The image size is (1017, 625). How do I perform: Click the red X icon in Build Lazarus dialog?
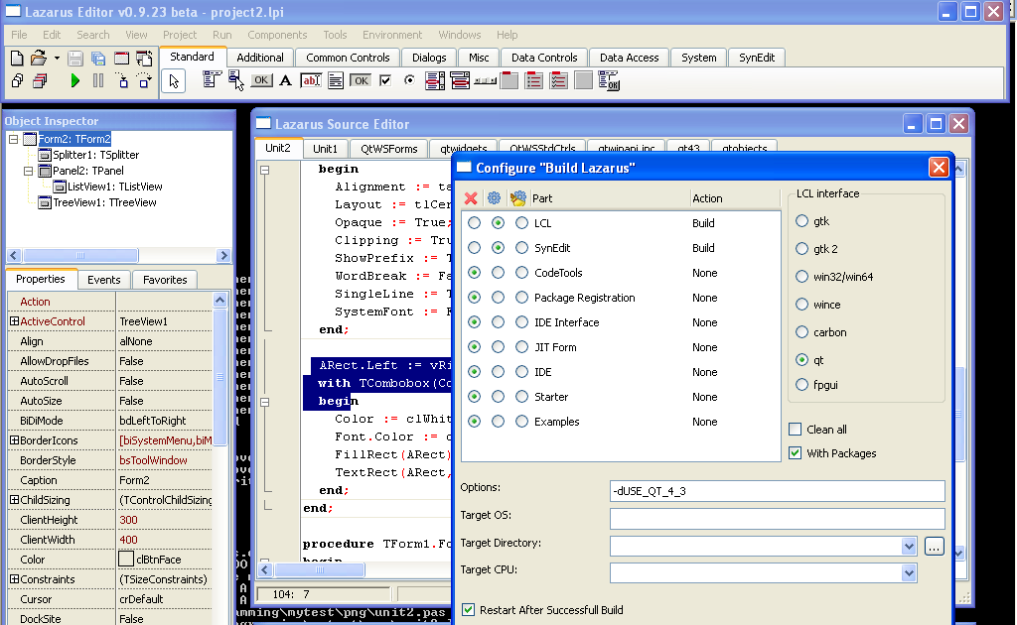[x=472, y=197]
